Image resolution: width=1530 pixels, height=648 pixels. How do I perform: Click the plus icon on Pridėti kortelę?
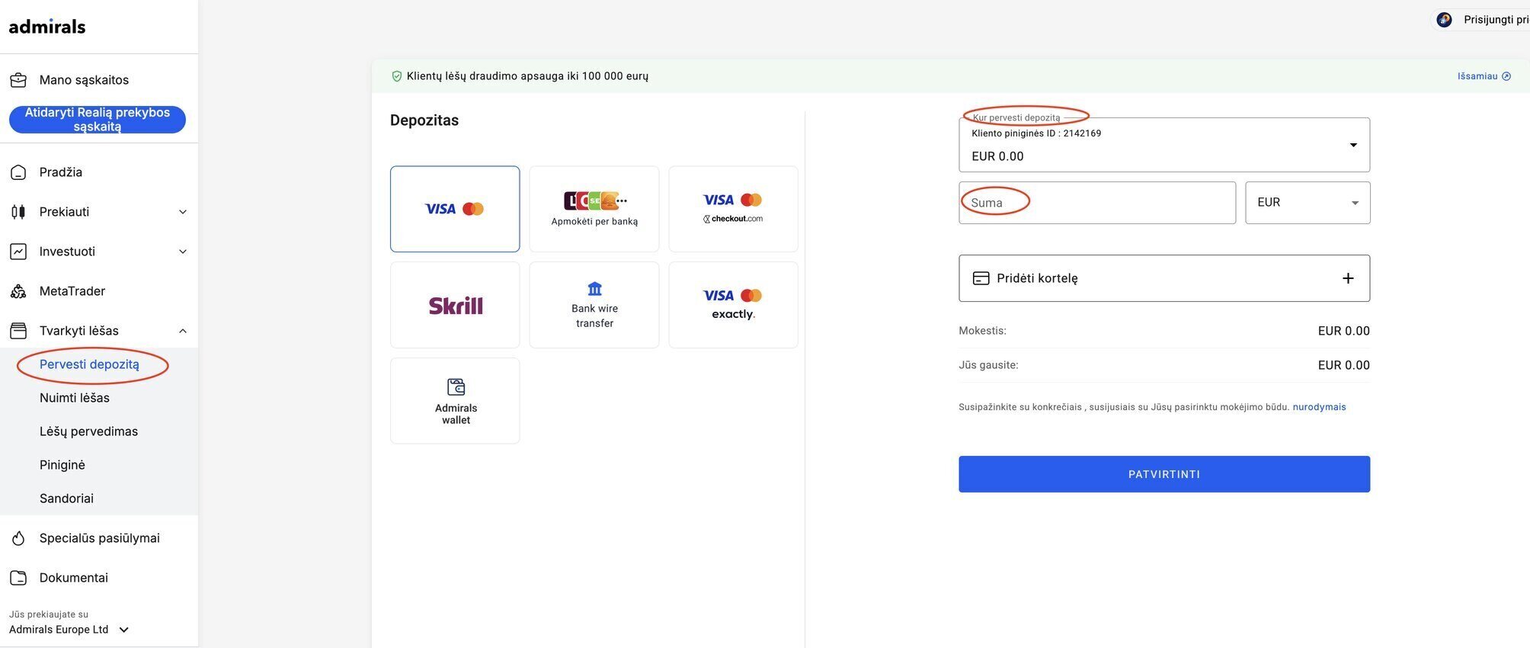pos(1348,278)
